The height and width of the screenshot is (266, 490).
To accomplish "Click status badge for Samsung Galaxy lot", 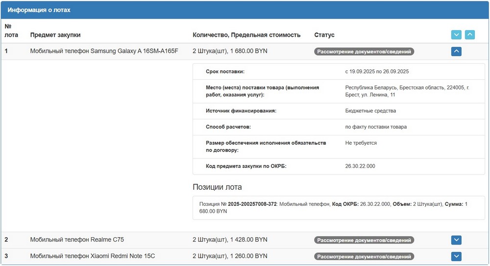I will [x=364, y=51].
